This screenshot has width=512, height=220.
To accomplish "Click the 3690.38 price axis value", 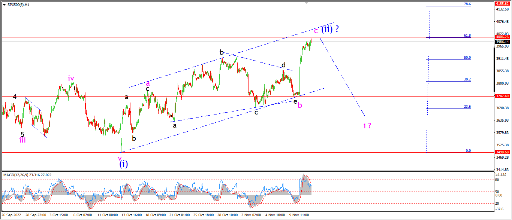I will [x=502, y=108].
